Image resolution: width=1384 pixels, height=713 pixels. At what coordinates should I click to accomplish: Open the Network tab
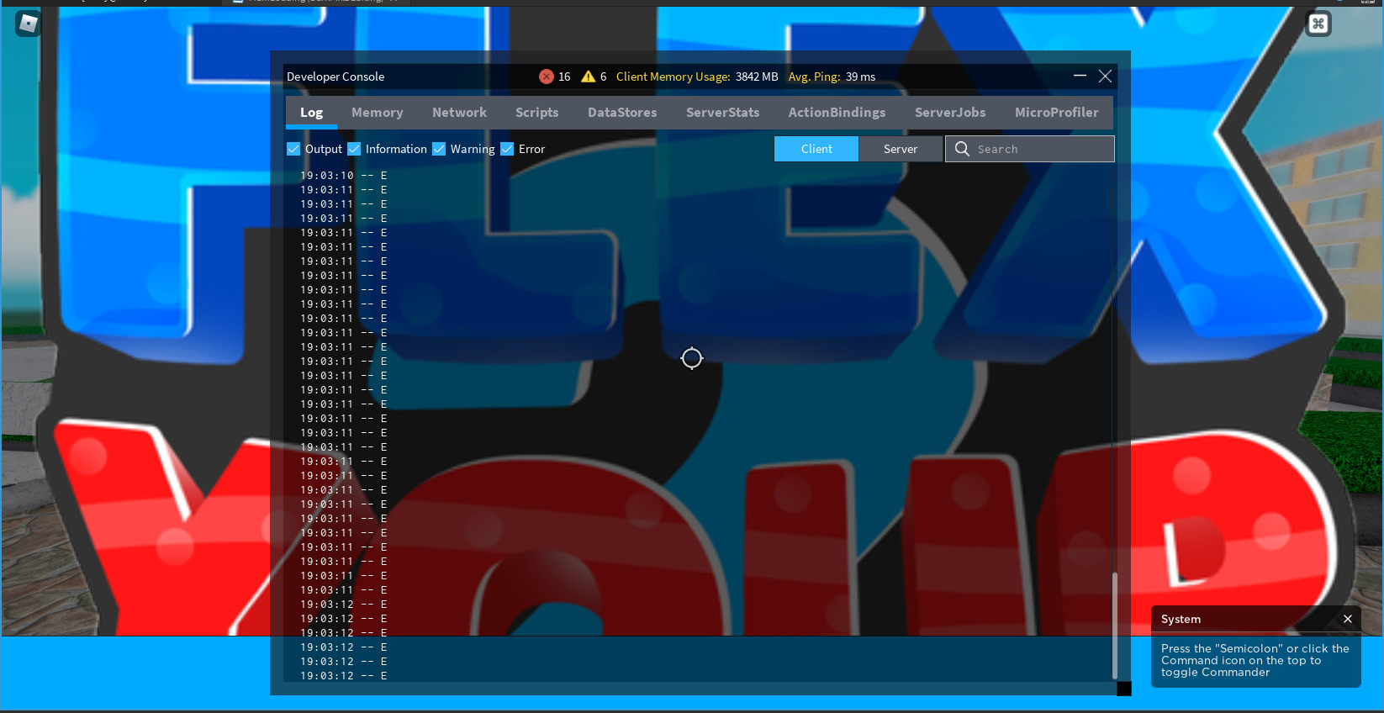(x=459, y=112)
